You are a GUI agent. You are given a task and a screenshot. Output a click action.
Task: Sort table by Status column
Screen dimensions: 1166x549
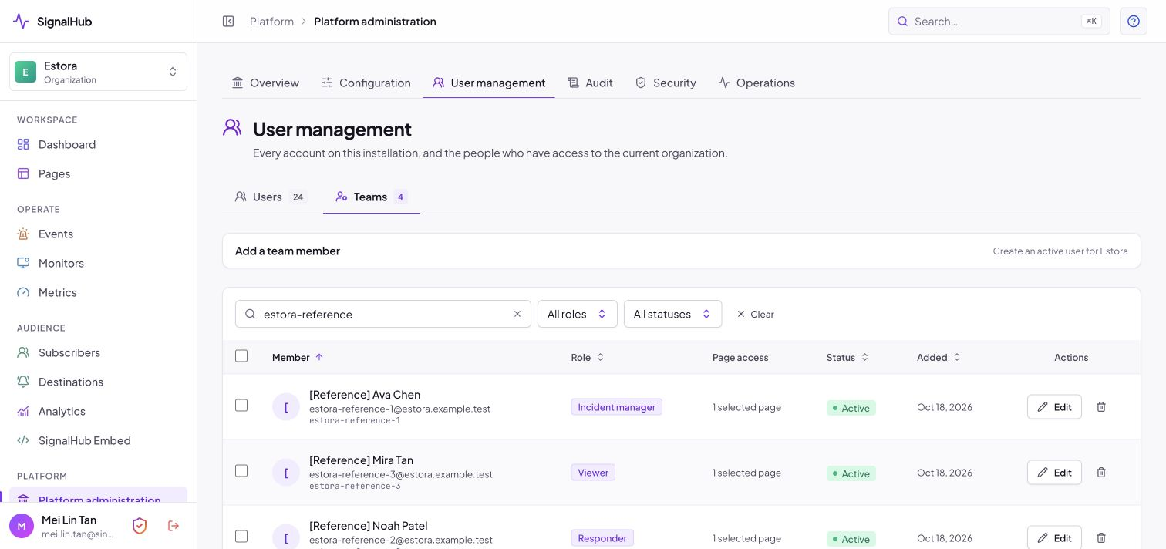[848, 357]
